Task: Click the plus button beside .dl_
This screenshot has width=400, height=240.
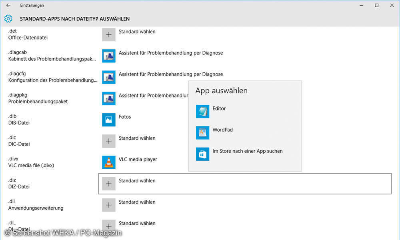Action: click(108, 226)
